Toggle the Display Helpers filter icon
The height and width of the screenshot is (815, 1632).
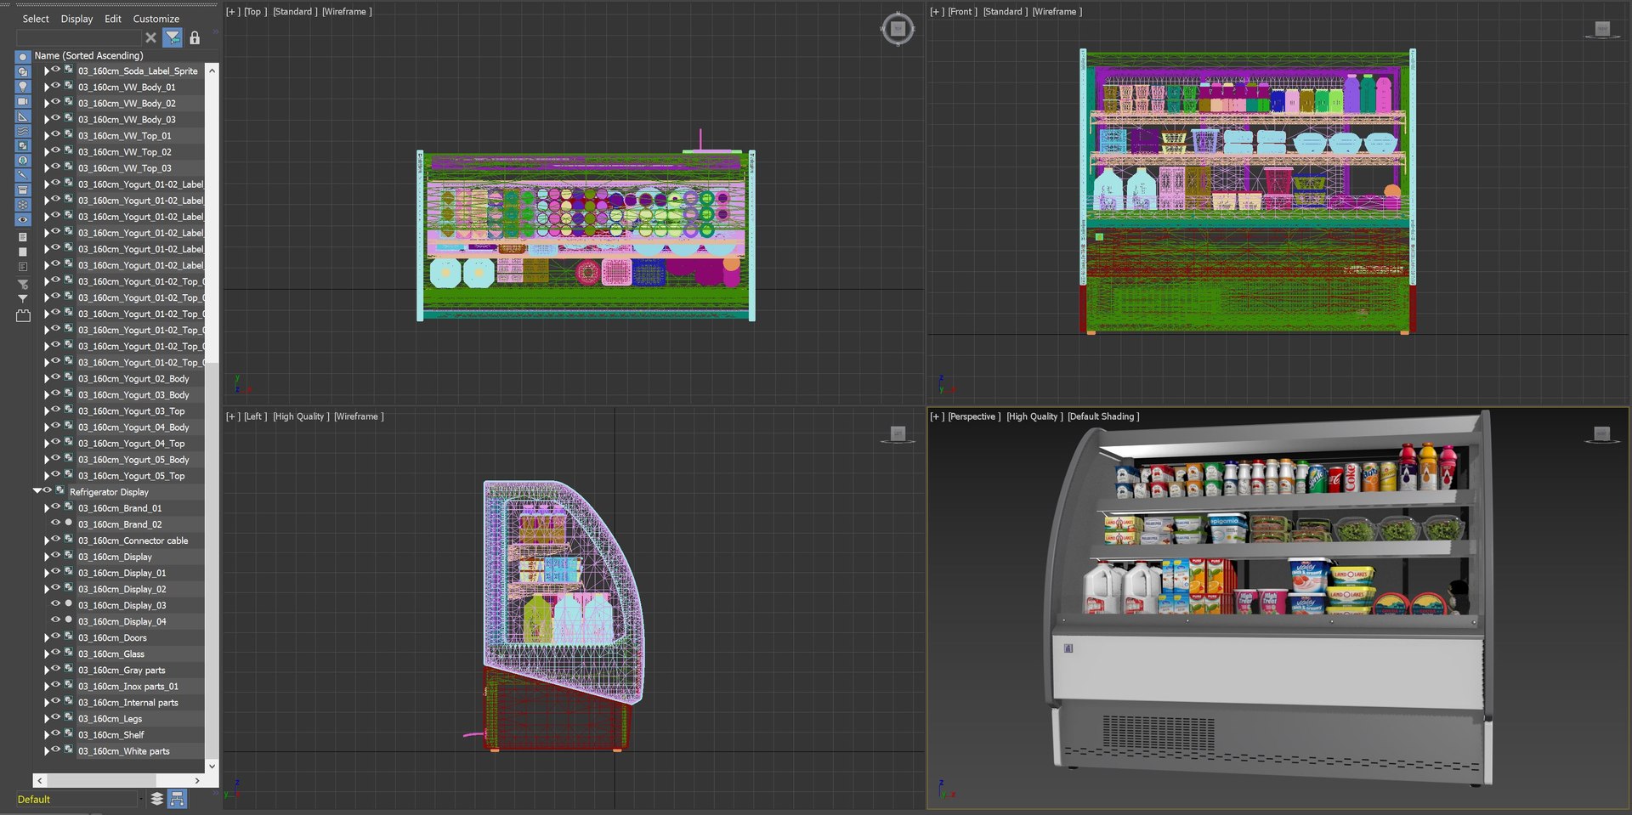click(23, 116)
